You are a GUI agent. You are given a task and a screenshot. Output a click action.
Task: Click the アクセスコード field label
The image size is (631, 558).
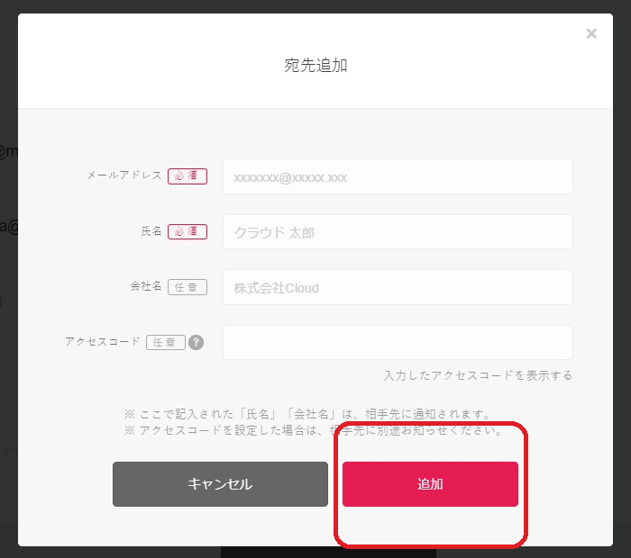103,342
